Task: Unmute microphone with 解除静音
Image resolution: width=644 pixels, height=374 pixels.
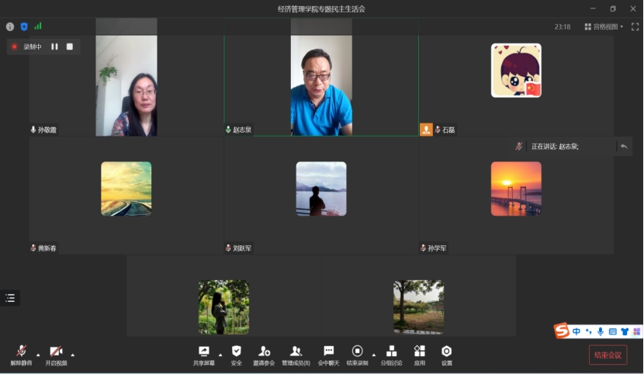Action: [x=21, y=353]
